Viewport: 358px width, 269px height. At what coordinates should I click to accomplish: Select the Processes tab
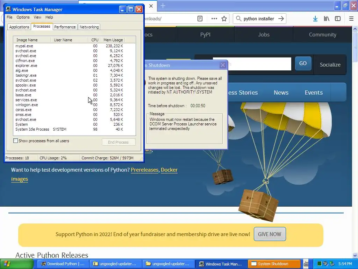coord(42,26)
